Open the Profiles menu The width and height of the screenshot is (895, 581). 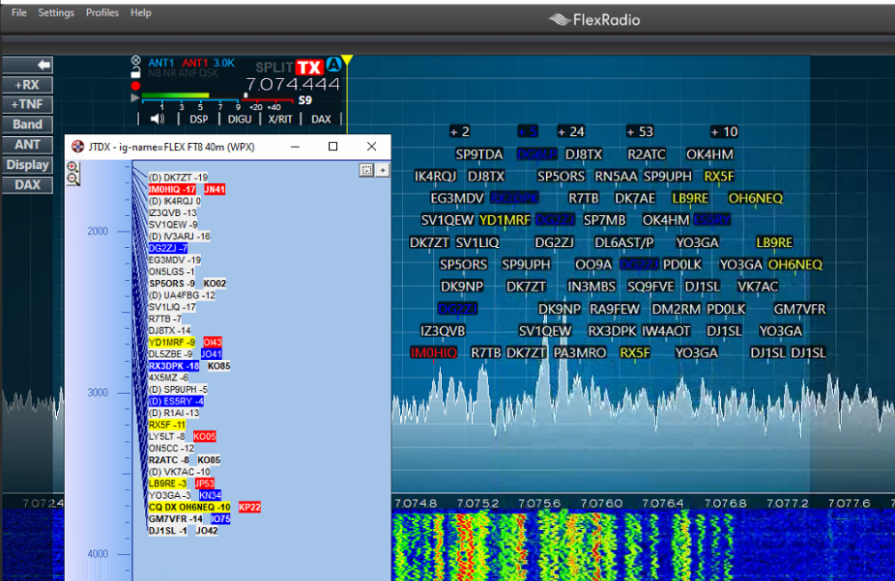(101, 13)
